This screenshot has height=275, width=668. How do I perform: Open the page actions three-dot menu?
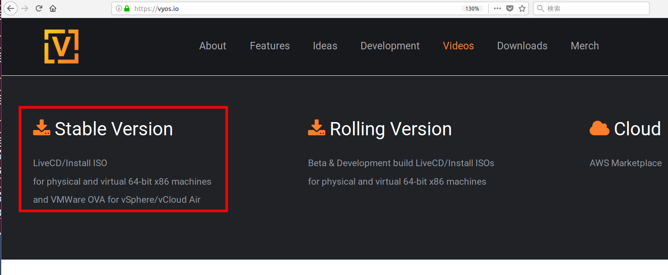tap(497, 8)
